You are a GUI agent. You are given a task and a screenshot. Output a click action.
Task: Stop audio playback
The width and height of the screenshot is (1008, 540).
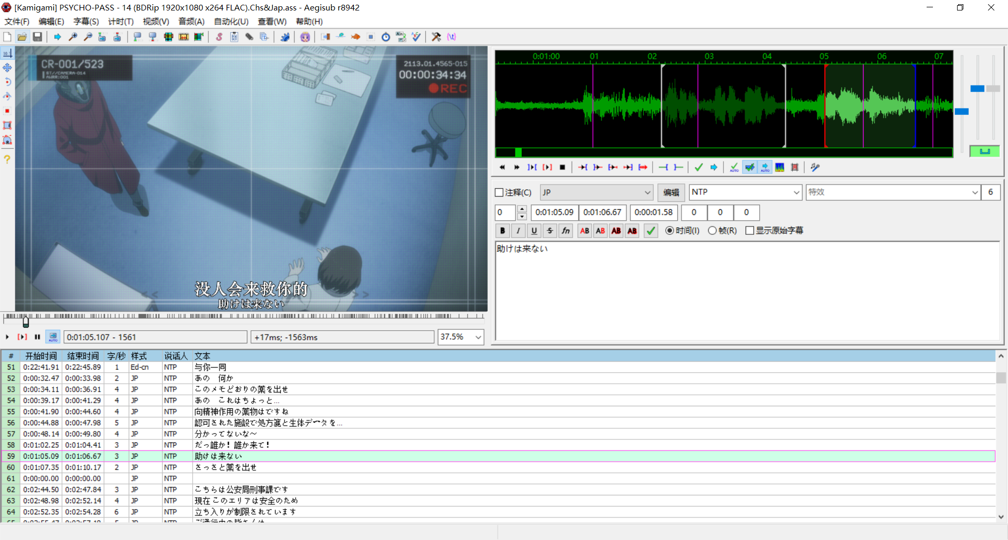pos(562,167)
